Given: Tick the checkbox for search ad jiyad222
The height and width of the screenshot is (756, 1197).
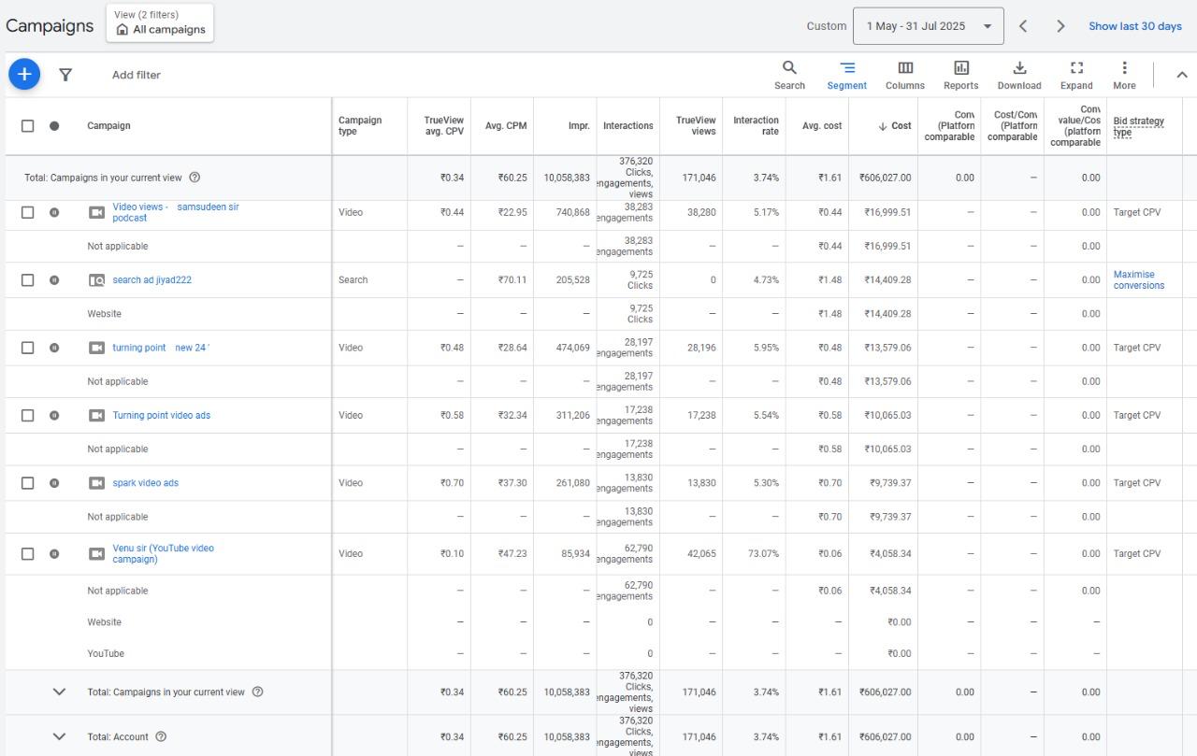Looking at the screenshot, I should pyautogui.click(x=27, y=280).
